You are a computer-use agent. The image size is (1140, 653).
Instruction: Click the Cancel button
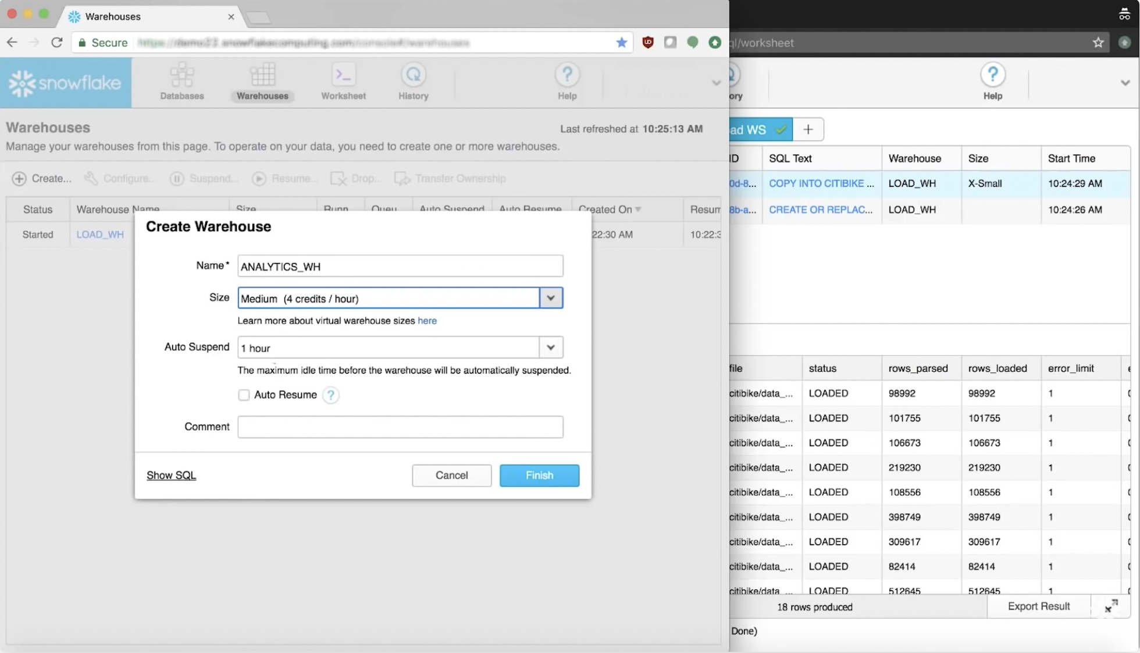451,475
